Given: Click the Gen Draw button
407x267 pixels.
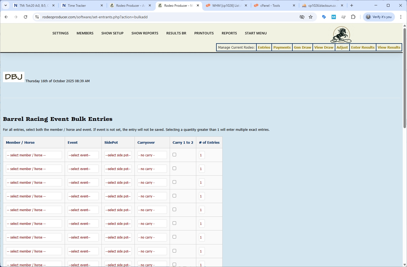Looking at the screenshot, I should (302, 47).
